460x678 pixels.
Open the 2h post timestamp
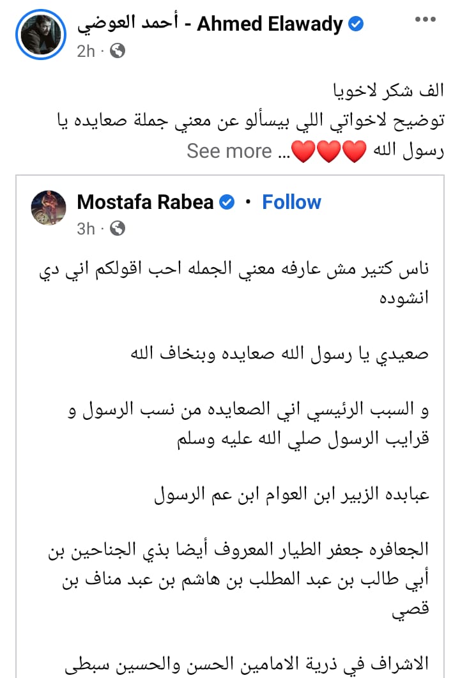tap(85, 51)
